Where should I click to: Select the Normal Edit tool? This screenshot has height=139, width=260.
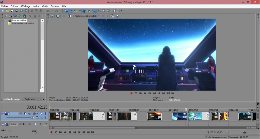(x=94, y=11)
